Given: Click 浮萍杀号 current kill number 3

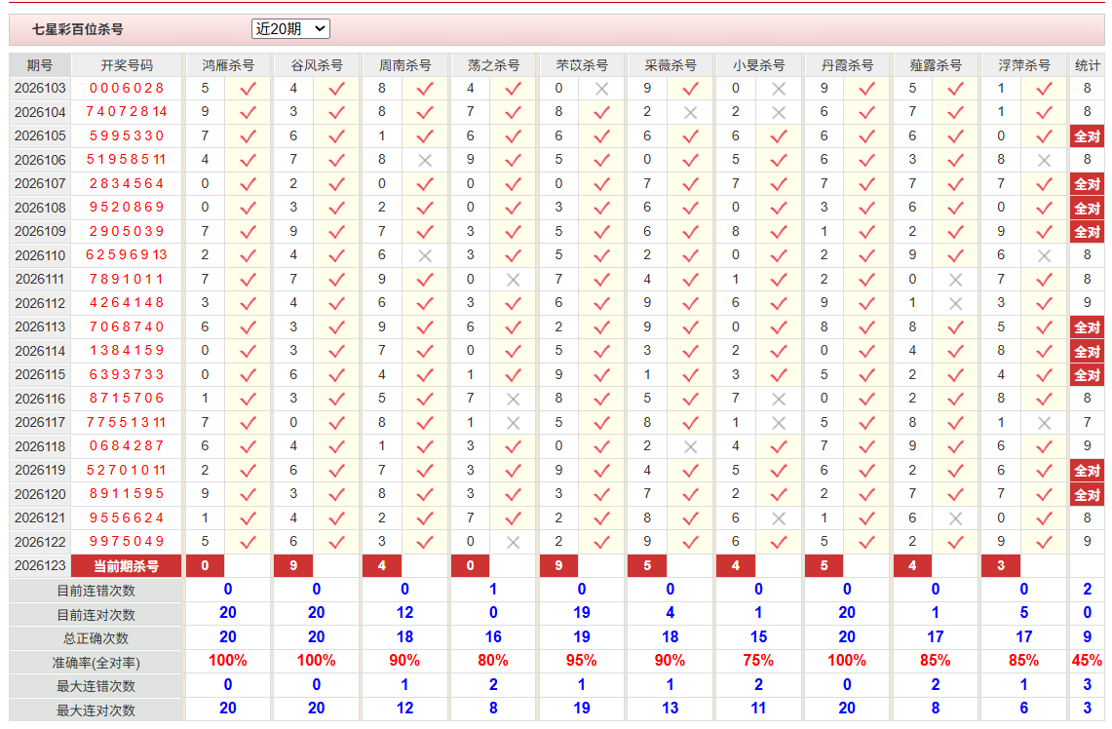Looking at the screenshot, I should click(x=1001, y=566).
